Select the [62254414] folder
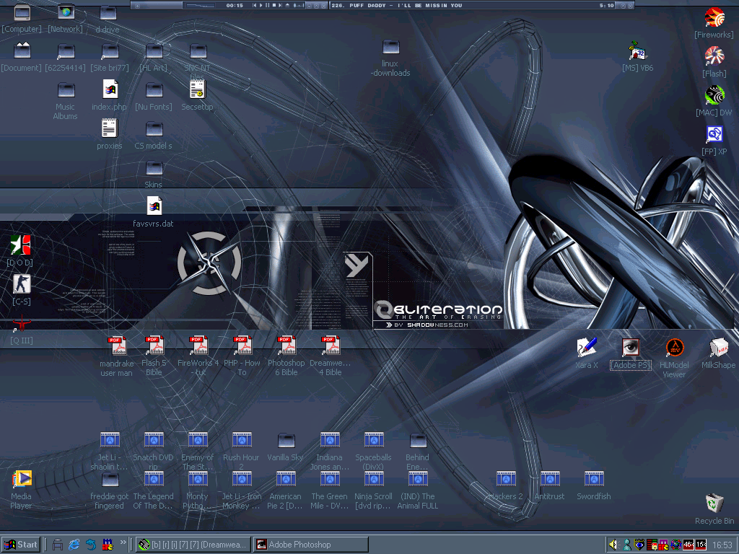739x554 pixels. [x=66, y=58]
